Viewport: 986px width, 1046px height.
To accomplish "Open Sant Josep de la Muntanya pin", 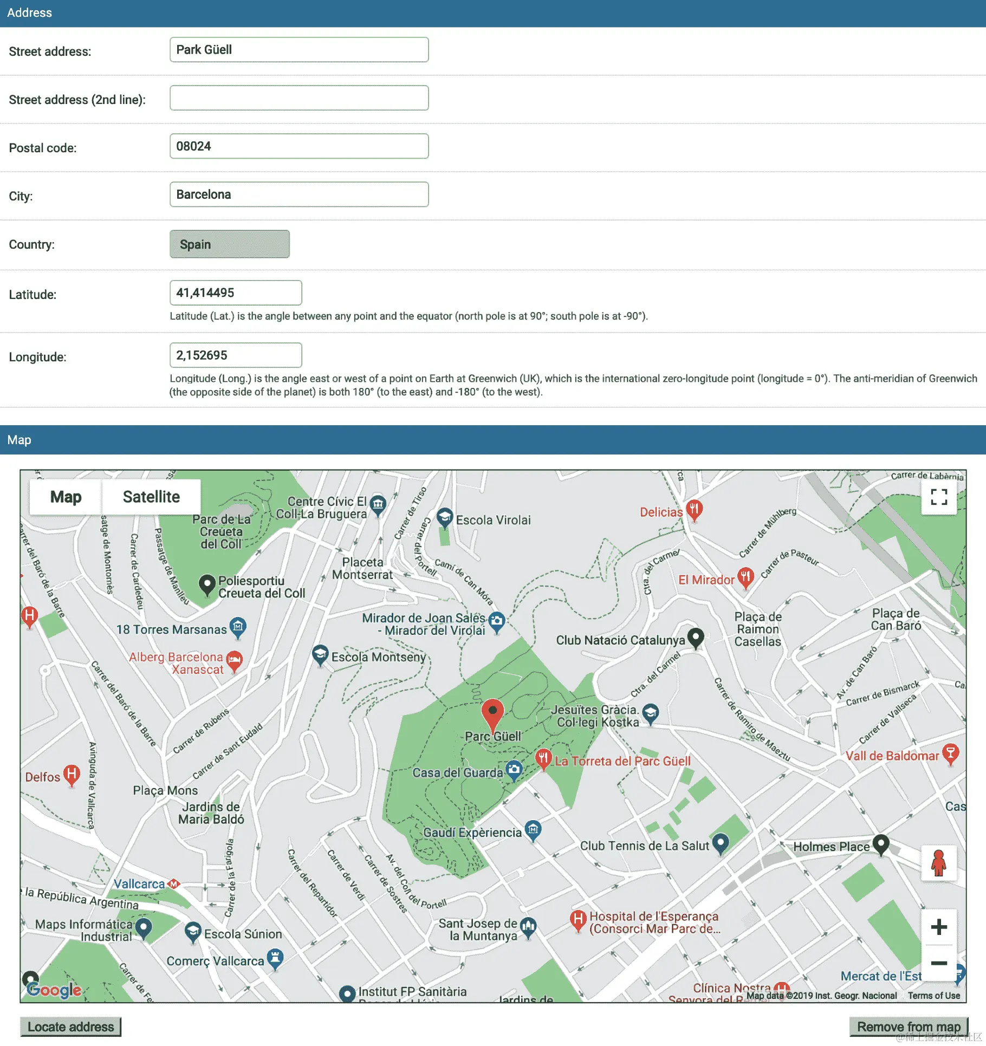I will point(528,927).
